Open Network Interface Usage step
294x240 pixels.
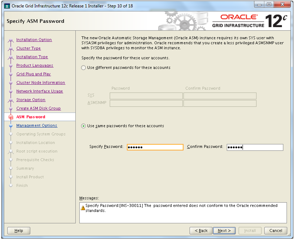[39, 91]
